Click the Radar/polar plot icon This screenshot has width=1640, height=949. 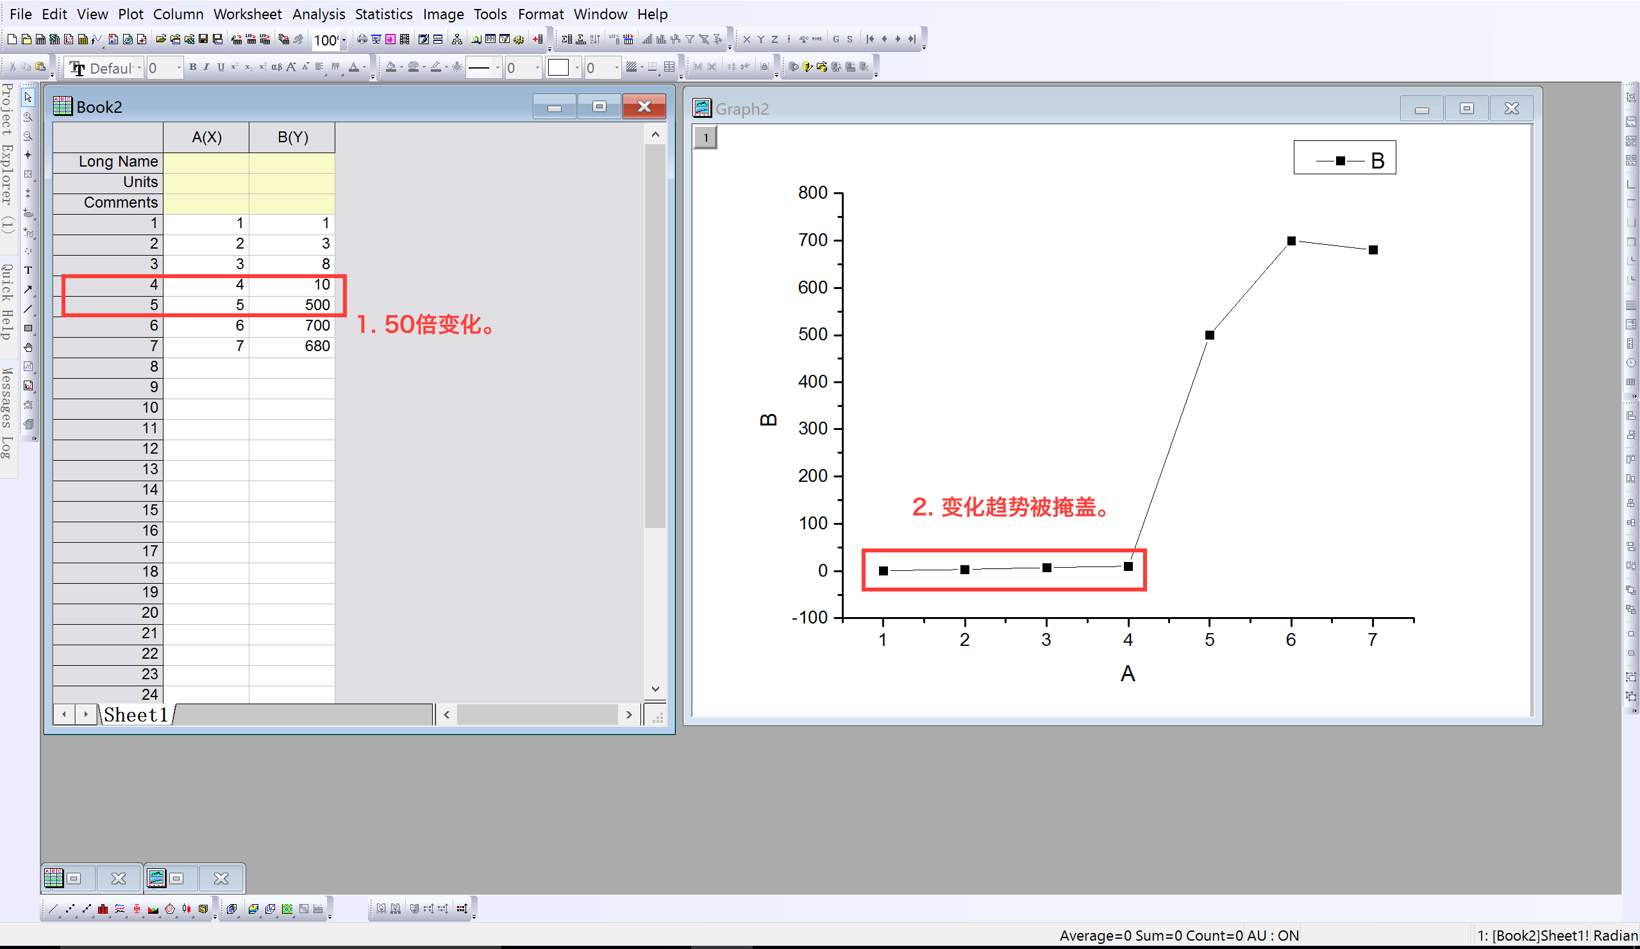[170, 909]
